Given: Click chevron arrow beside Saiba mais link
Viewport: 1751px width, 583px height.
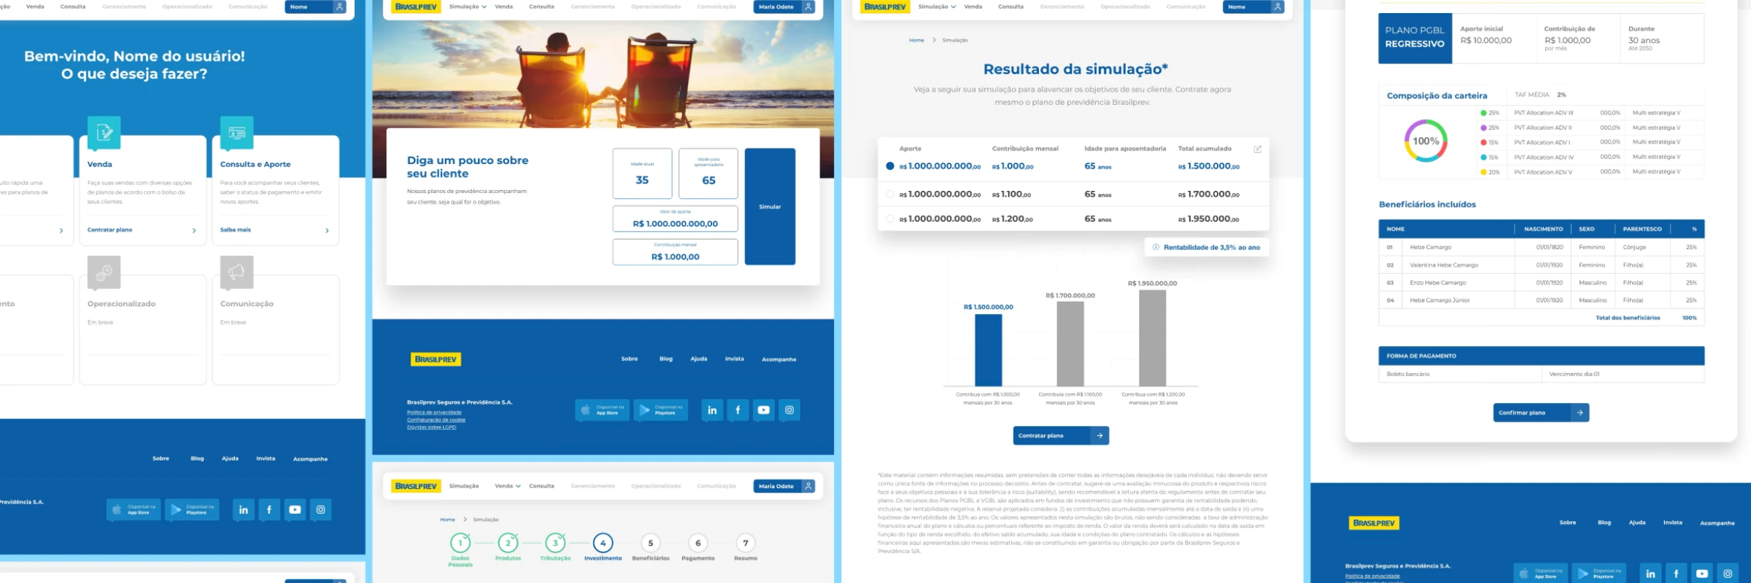Looking at the screenshot, I should coord(327,230).
